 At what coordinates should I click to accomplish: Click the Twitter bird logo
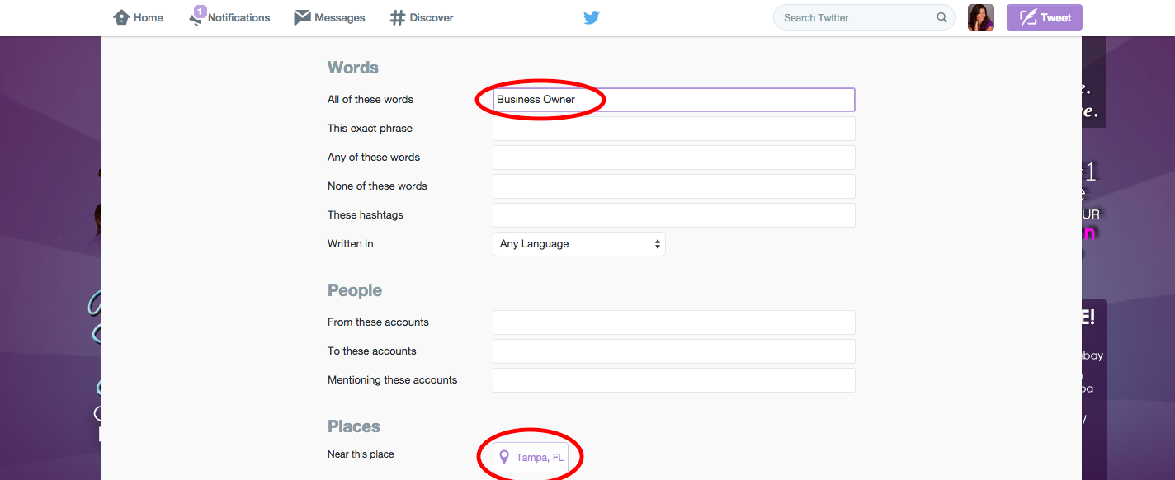coord(592,17)
